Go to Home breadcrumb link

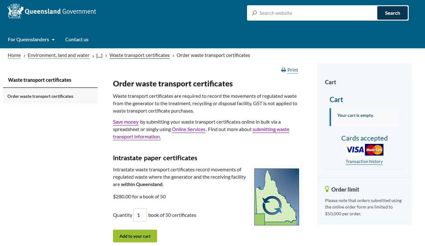tap(14, 55)
